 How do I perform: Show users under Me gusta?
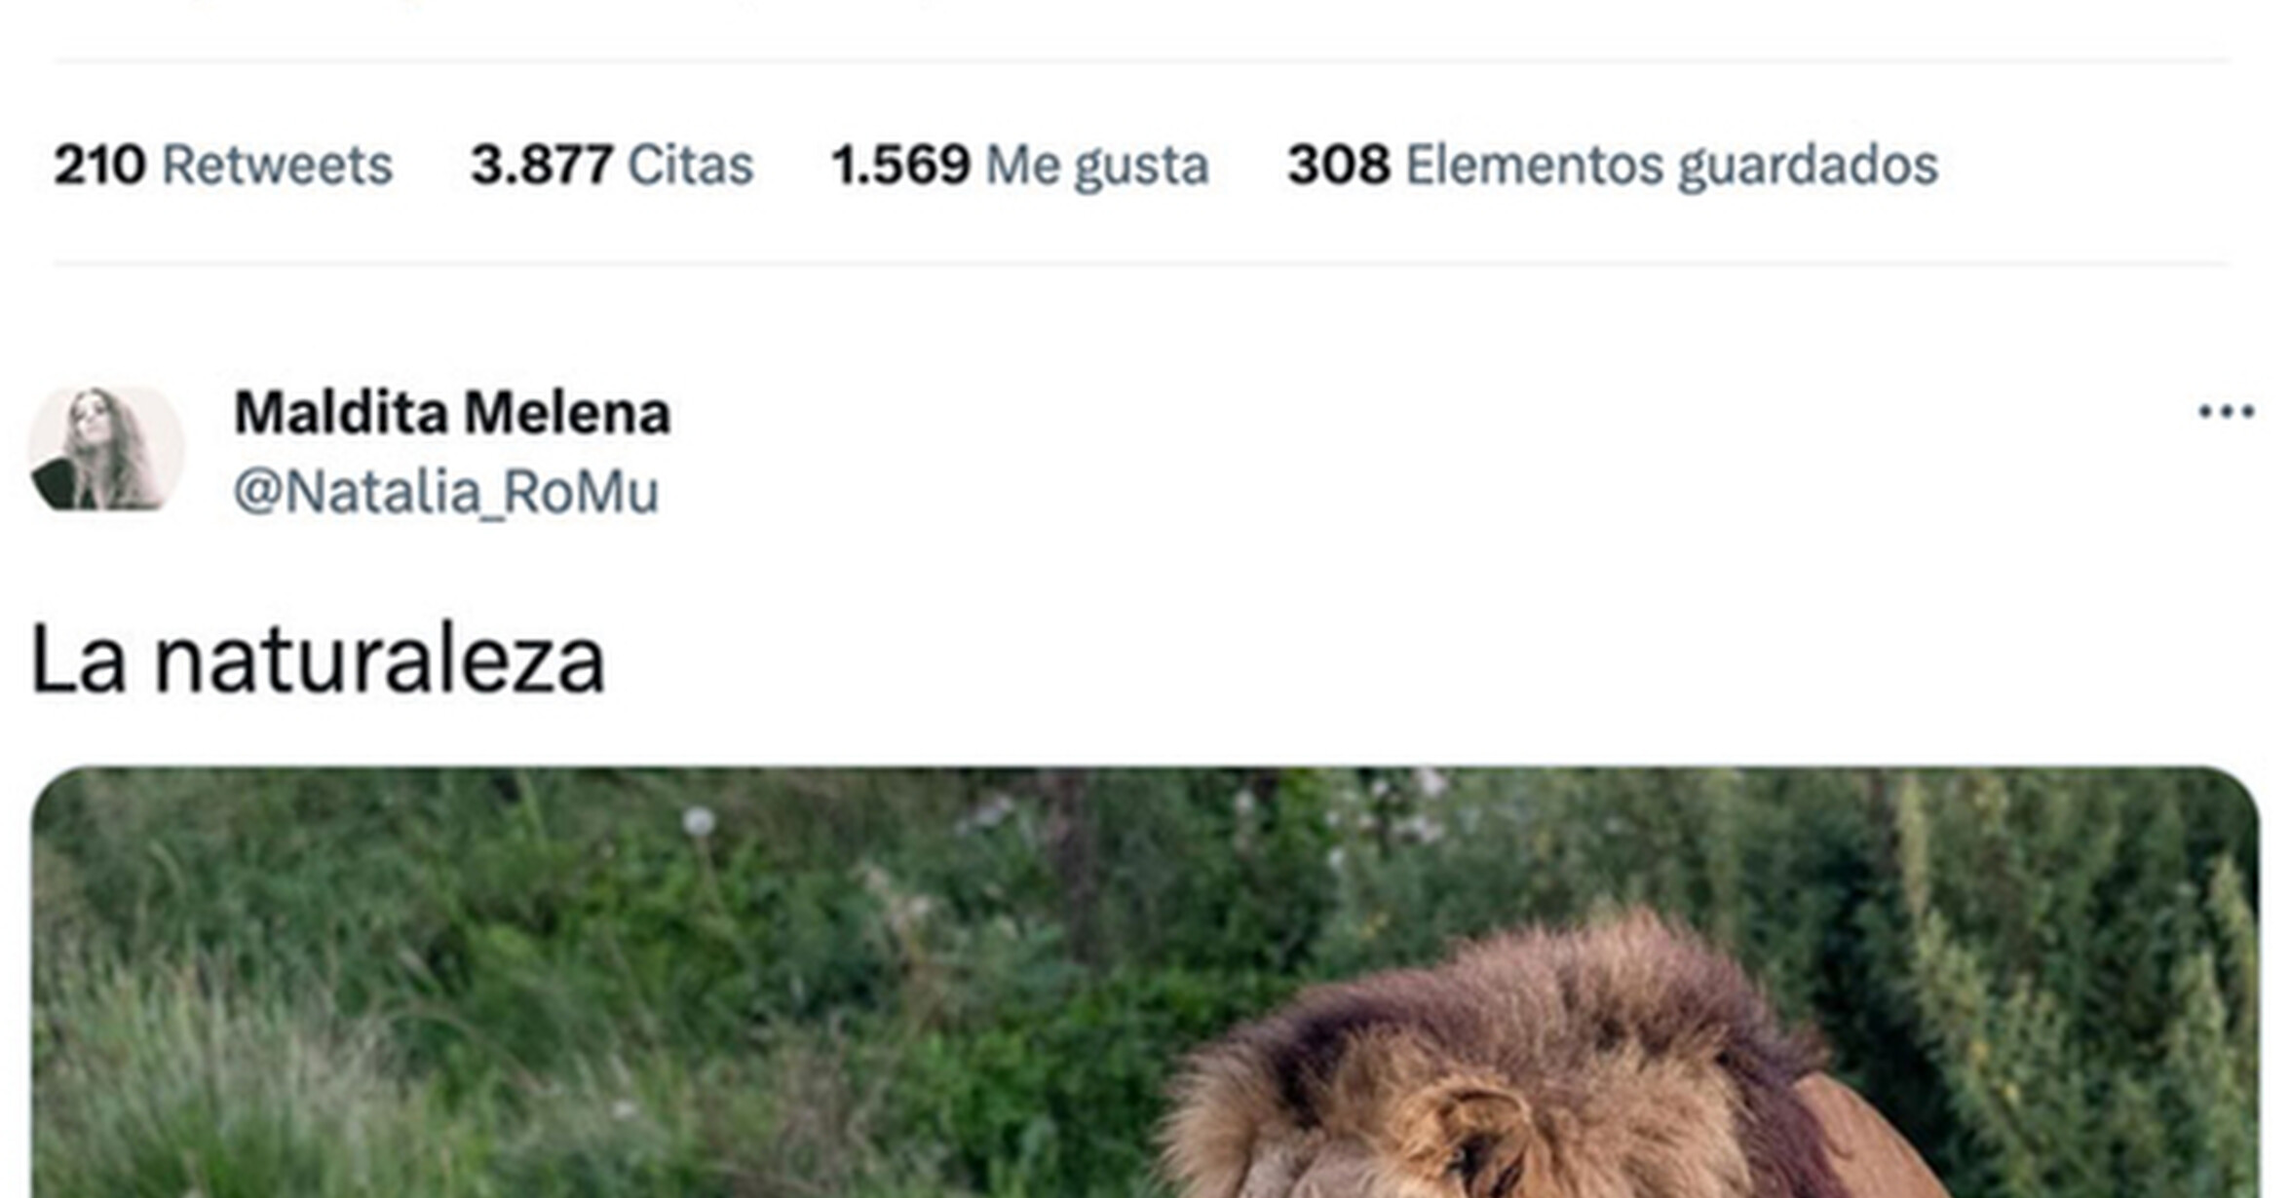1097,167
